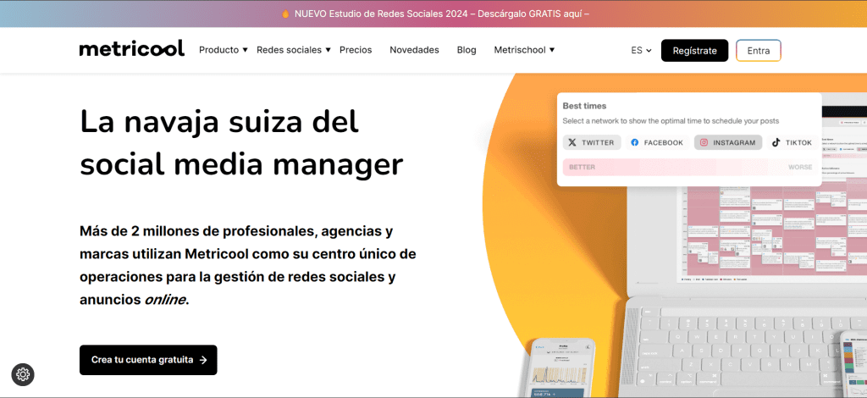Expand the Metrischool dropdown menu

[524, 50]
